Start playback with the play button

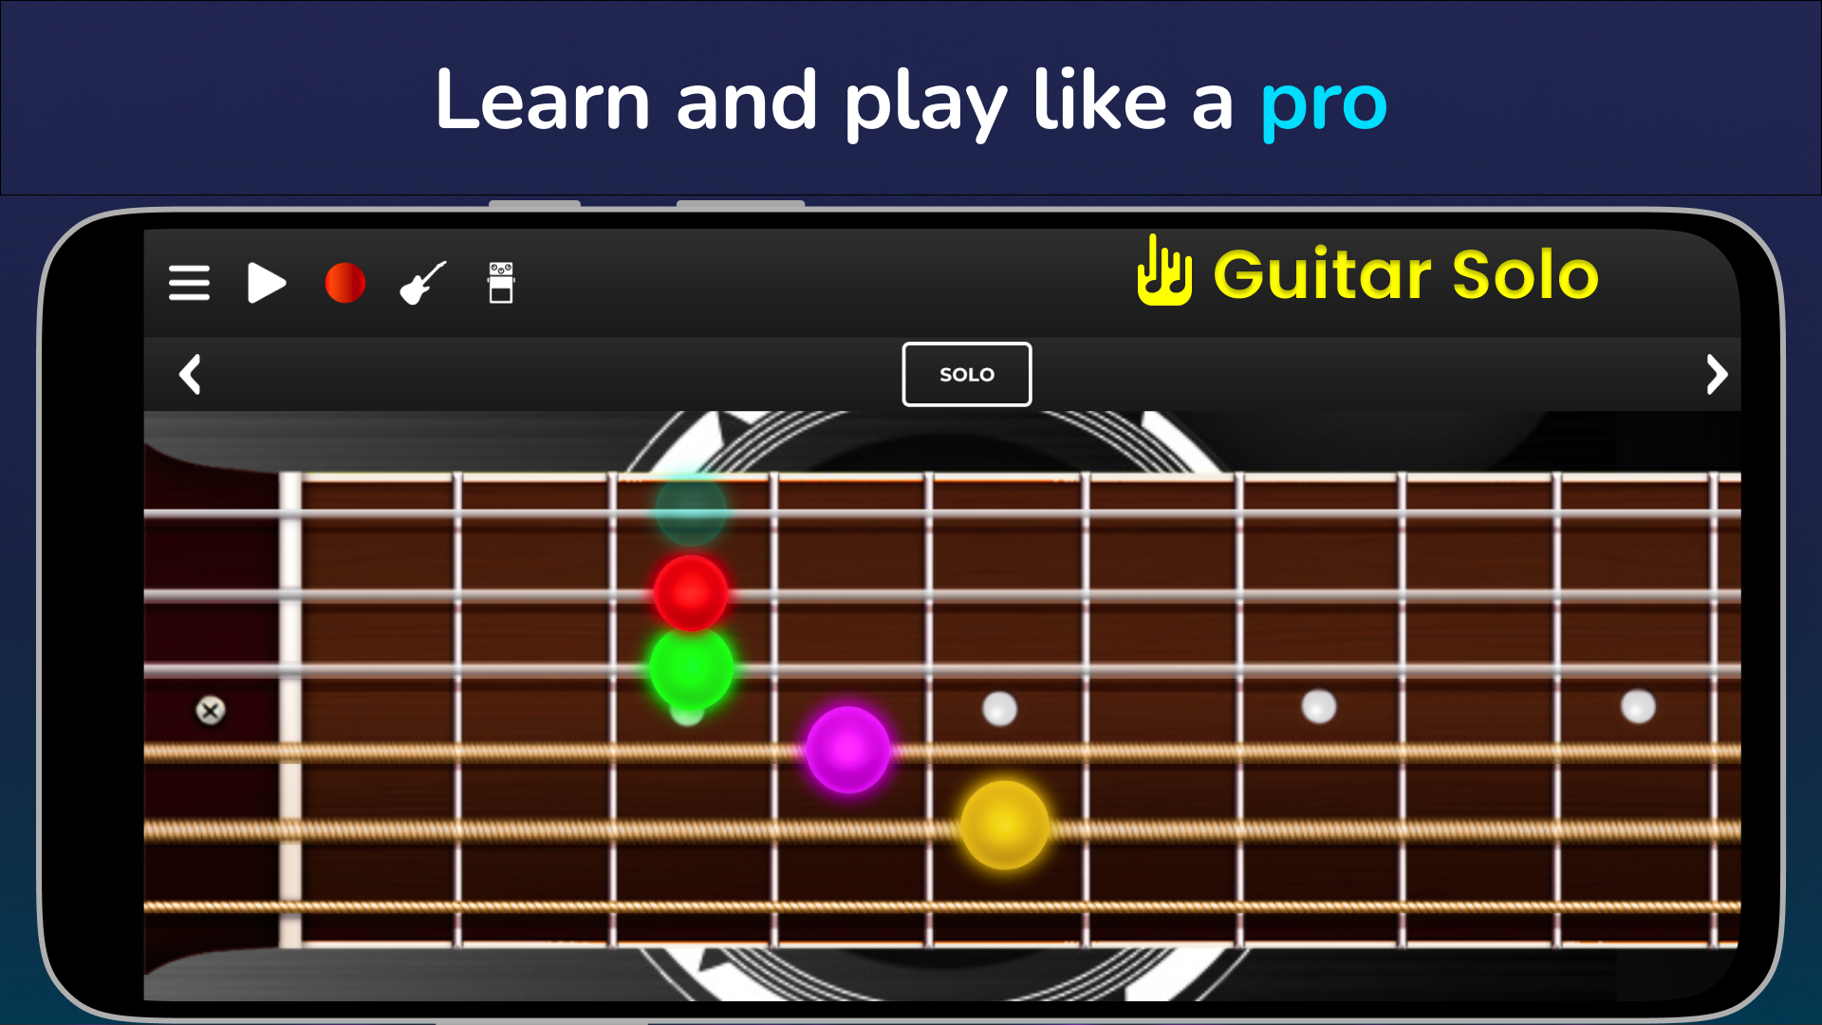[x=267, y=283]
